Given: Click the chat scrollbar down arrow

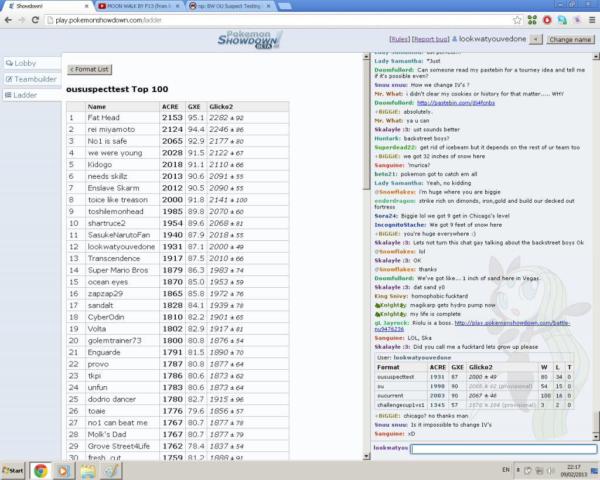Looking at the screenshot, I should tap(596, 437).
